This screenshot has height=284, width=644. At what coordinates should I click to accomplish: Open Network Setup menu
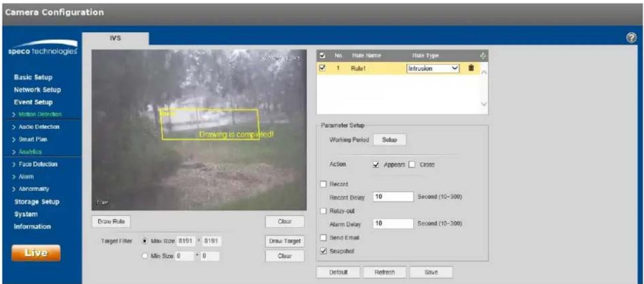(x=37, y=90)
